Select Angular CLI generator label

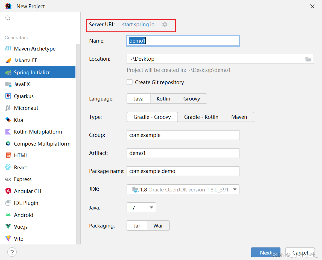[28, 191]
